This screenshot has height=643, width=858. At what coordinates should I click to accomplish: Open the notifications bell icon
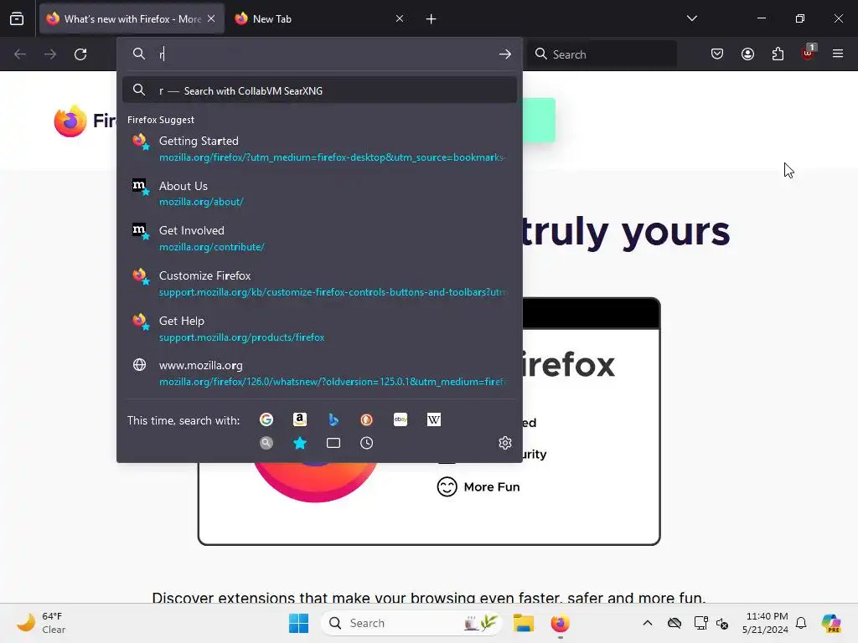click(801, 623)
